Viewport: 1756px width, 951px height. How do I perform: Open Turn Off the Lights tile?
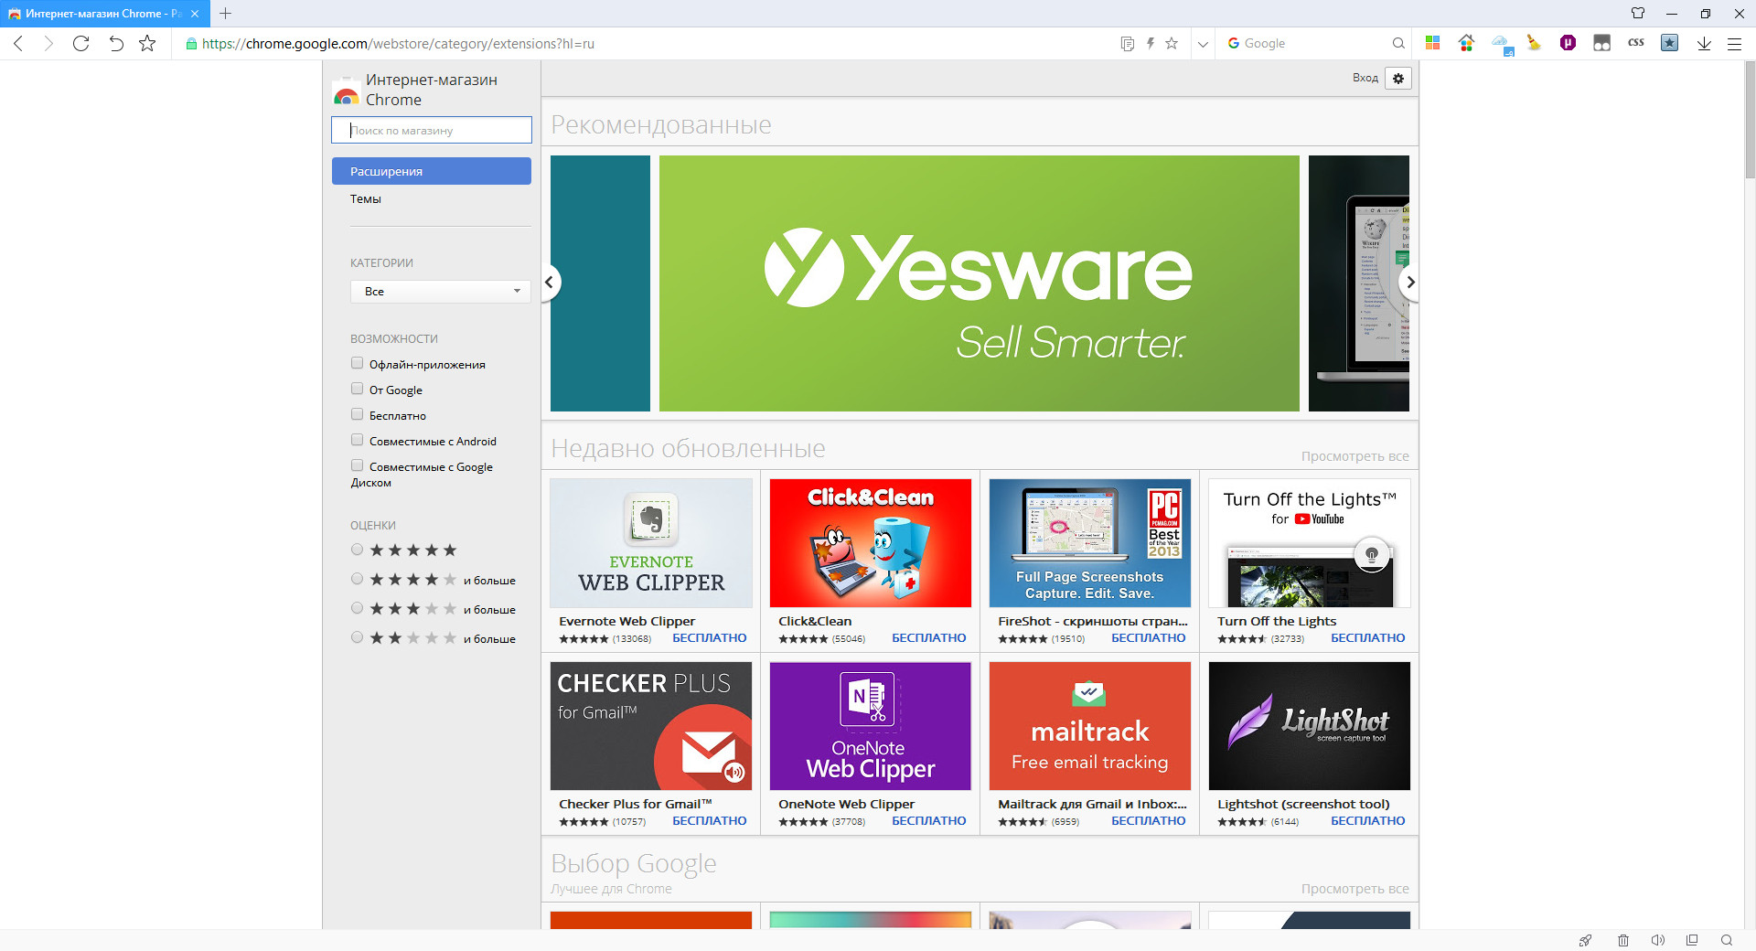1310,561
